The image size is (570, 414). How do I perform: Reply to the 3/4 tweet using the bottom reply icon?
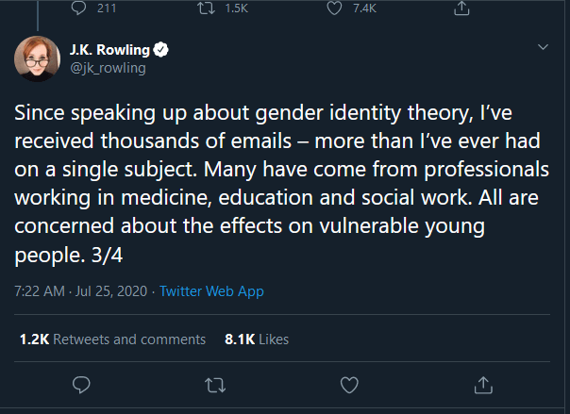pyautogui.click(x=81, y=385)
